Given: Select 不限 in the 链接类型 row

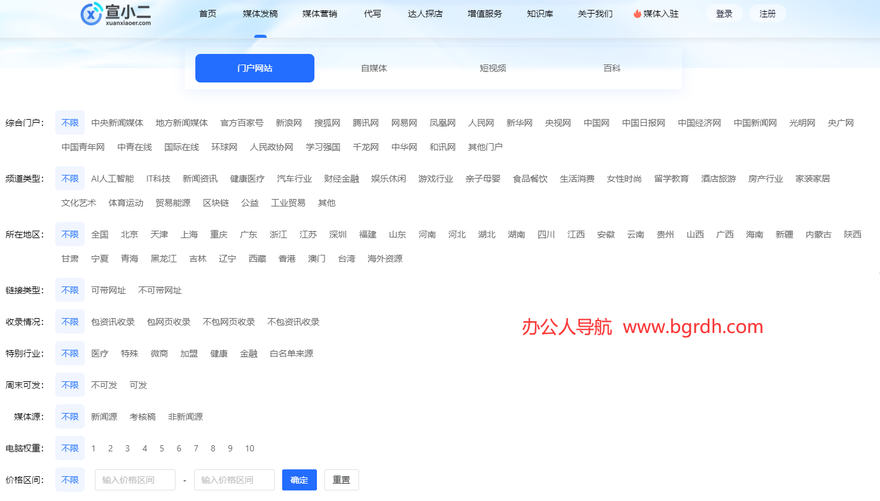Looking at the screenshot, I should [70, 290].
